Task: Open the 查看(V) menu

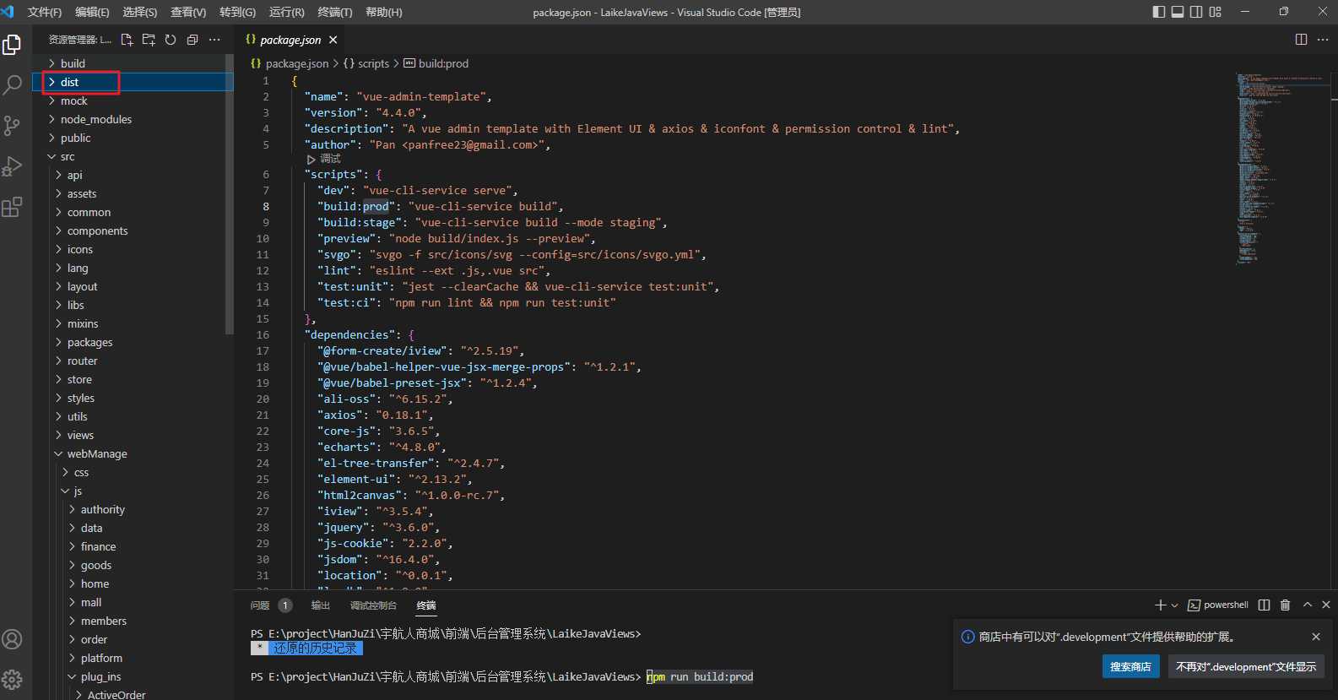Action: tap(188, 12)
